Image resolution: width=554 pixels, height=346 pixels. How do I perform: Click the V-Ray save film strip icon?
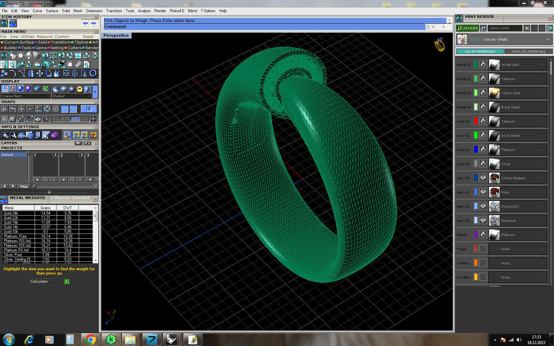pyautogui.click(x=549, y=28)
